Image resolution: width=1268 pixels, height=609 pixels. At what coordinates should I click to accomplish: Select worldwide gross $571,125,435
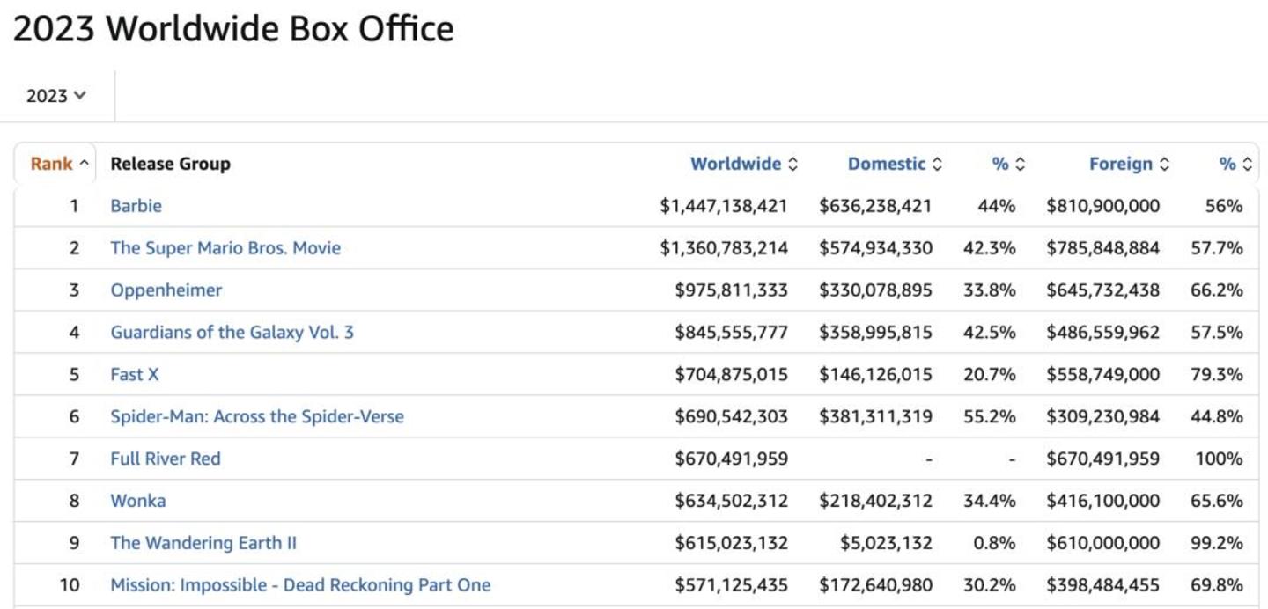click(x=731, y=586)
